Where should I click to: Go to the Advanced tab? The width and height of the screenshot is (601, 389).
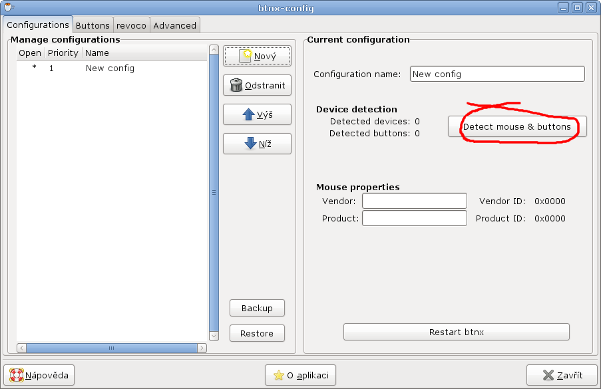click(x=174, y=25)
